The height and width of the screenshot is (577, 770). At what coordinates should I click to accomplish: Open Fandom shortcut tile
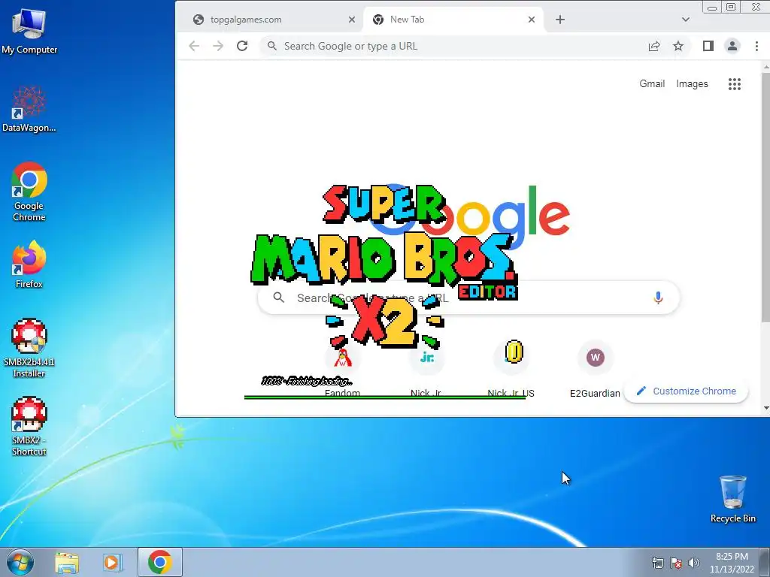(342, 368)
